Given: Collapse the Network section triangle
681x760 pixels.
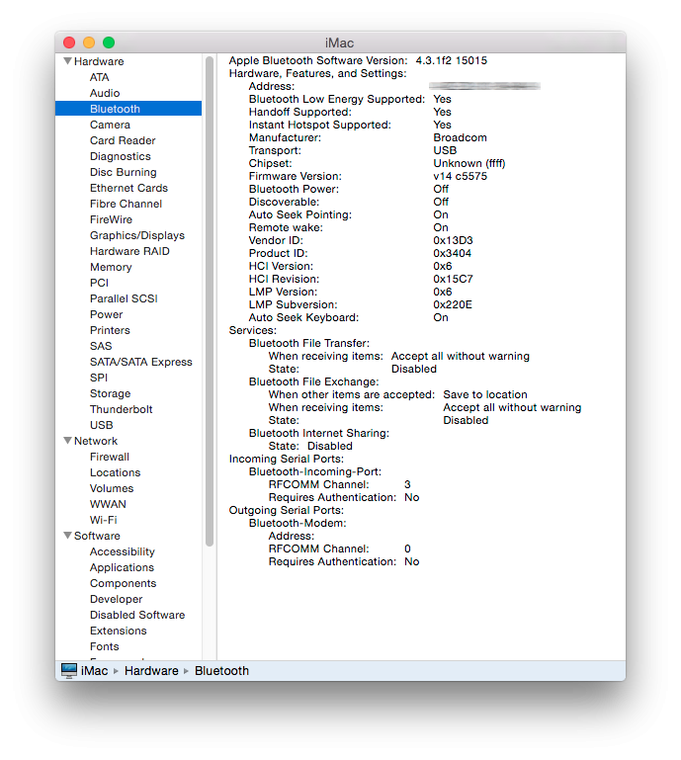Looking at the screenshot, I should click(68, 441).
